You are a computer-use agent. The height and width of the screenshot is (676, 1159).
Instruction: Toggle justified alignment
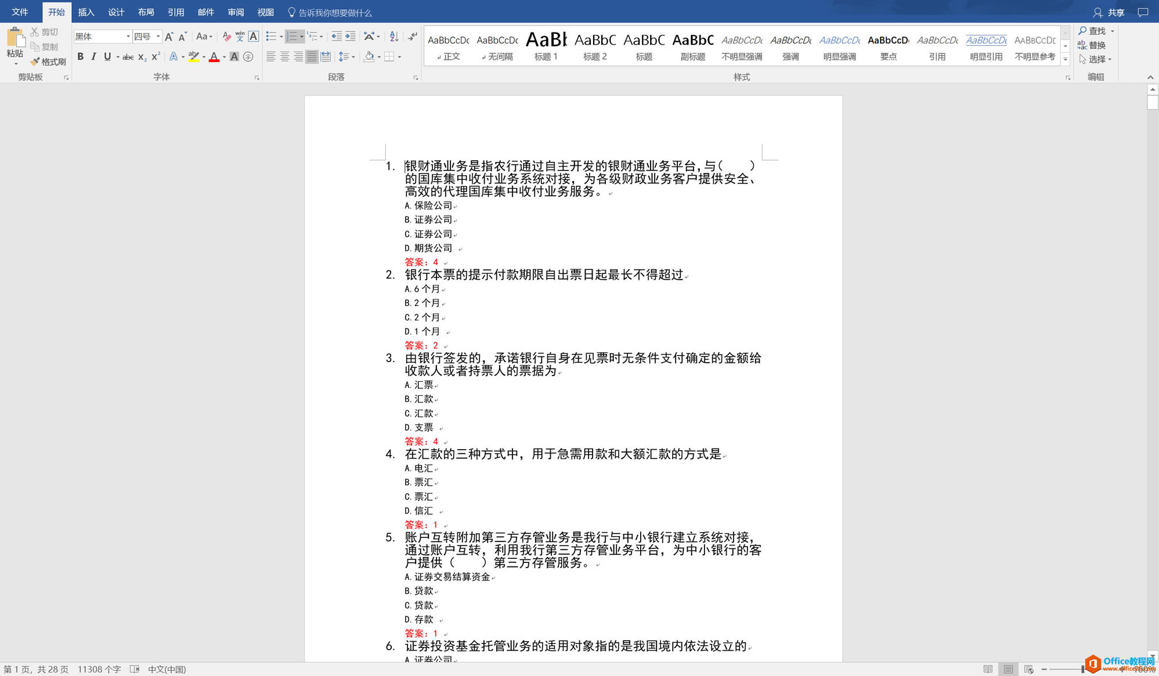coord(311,57)
